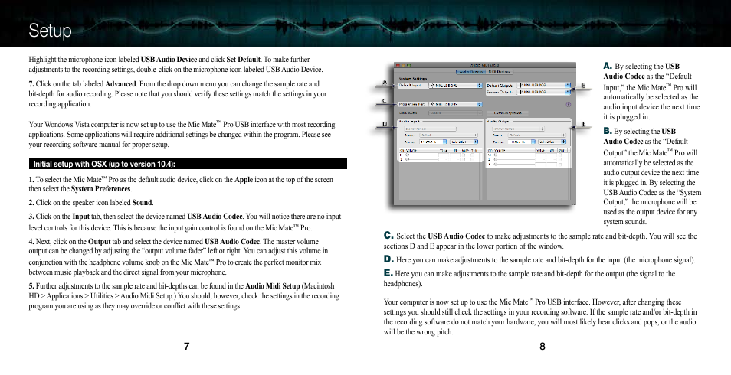The height and width of the screenshot is (375, 731).
Task: Zoom the Audio MIDI Setup window with green button
Action: pos(409,65)
